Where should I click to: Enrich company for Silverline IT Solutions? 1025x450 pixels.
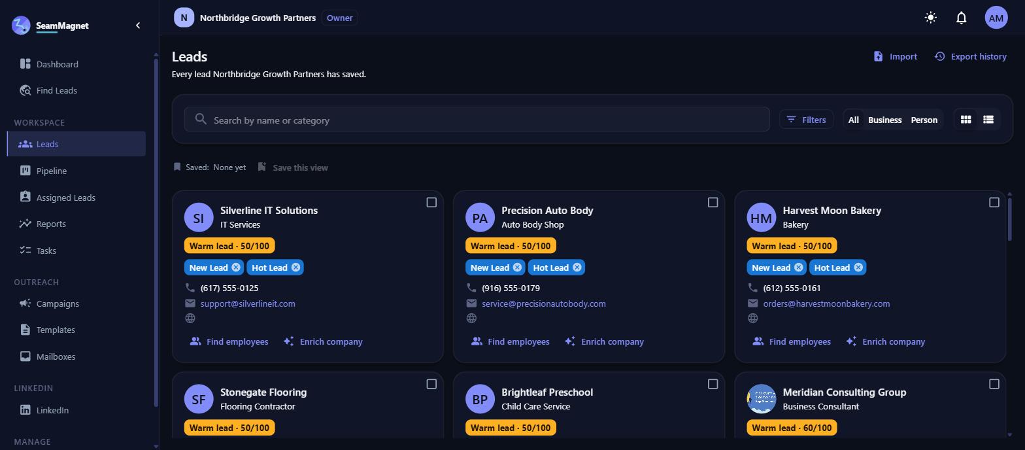point(323,341)
